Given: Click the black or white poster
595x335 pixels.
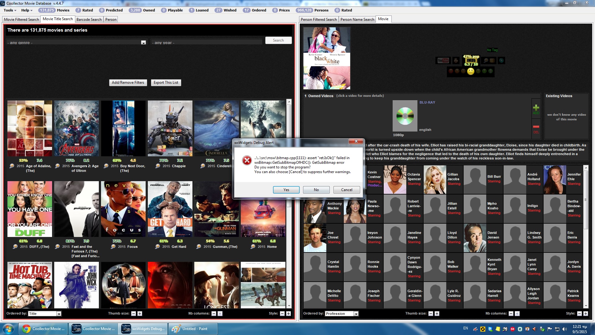Looking at the screenshot, I should (327, 58).
